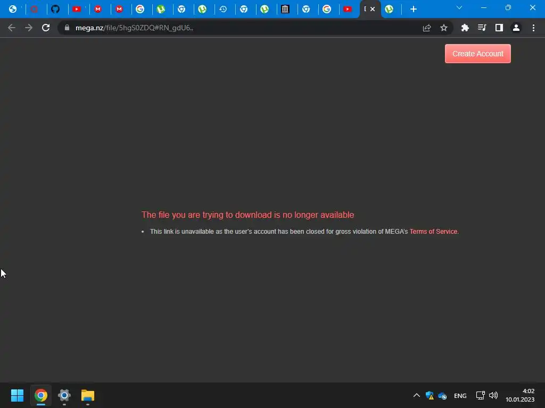Open network status tray icon
The image size is (545, 408).
(x=481, y=395)
